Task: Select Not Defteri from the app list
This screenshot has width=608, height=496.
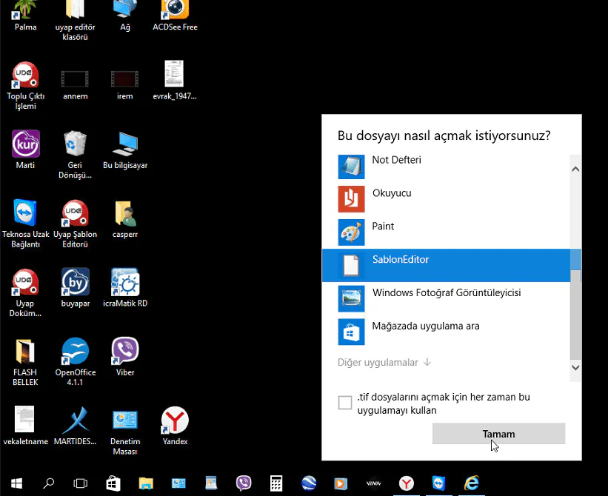Action: (x=396, y=160)
